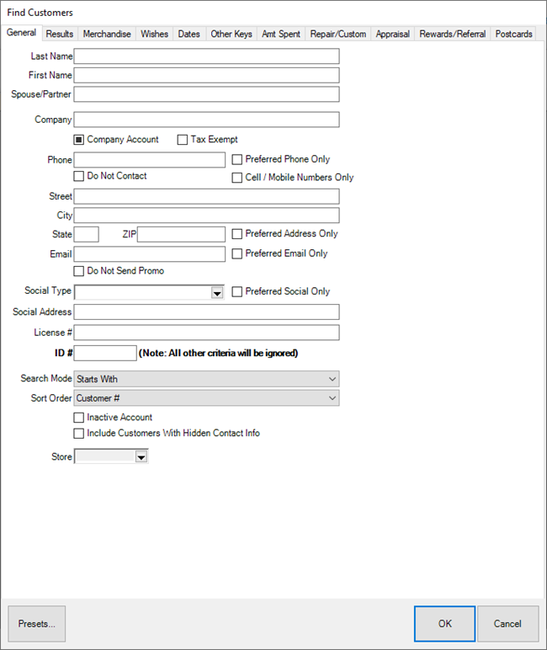Viewport: 547px width, 650px height.
Task: Toggle the Company Account checkbox
Action: [79, 140]
